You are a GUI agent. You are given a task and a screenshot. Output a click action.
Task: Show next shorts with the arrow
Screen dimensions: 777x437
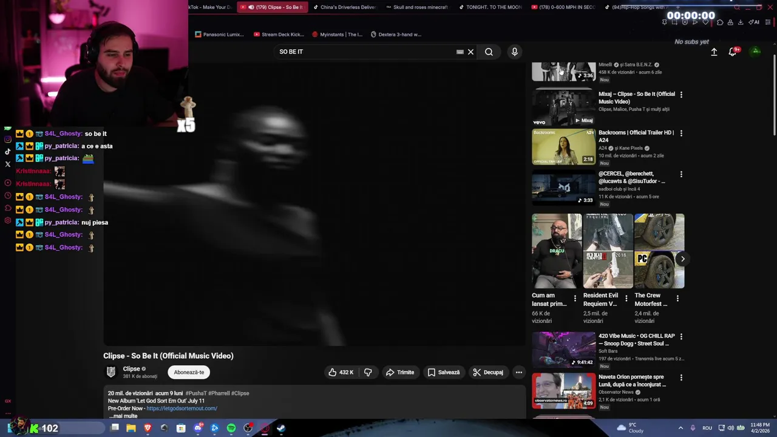[682, 259]
